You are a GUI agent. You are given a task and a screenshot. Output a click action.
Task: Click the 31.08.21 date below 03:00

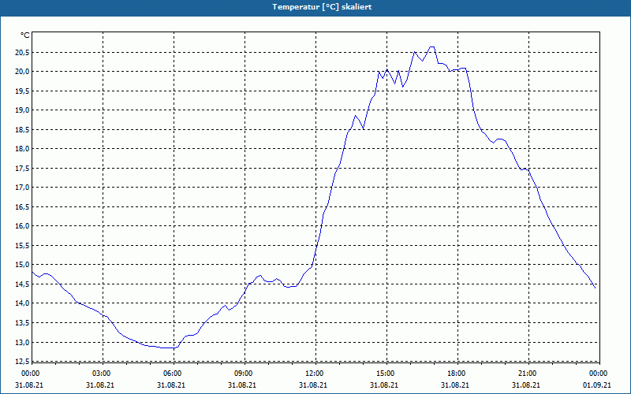100,385
